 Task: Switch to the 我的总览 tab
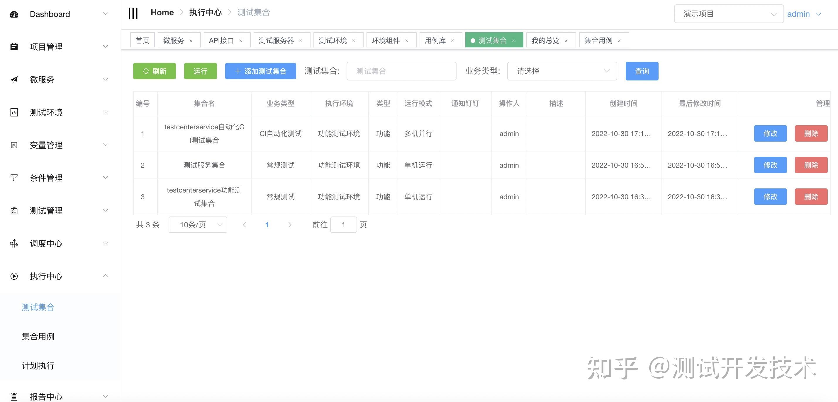[x=546, y=41]
